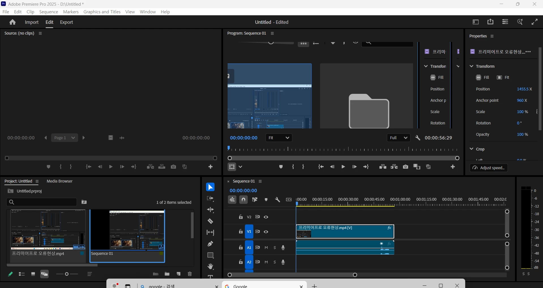The width and height of the screenshot is (543, 288).
Task: Click the Extract button in Program monitor
Action: point(394,167)
